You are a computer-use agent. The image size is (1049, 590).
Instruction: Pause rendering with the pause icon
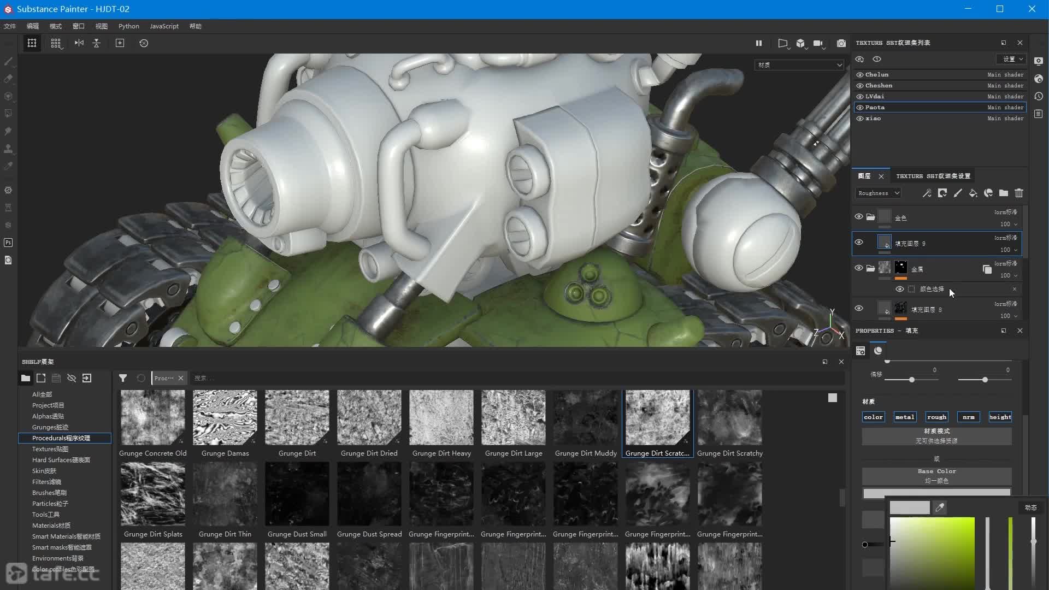[758, 43]
